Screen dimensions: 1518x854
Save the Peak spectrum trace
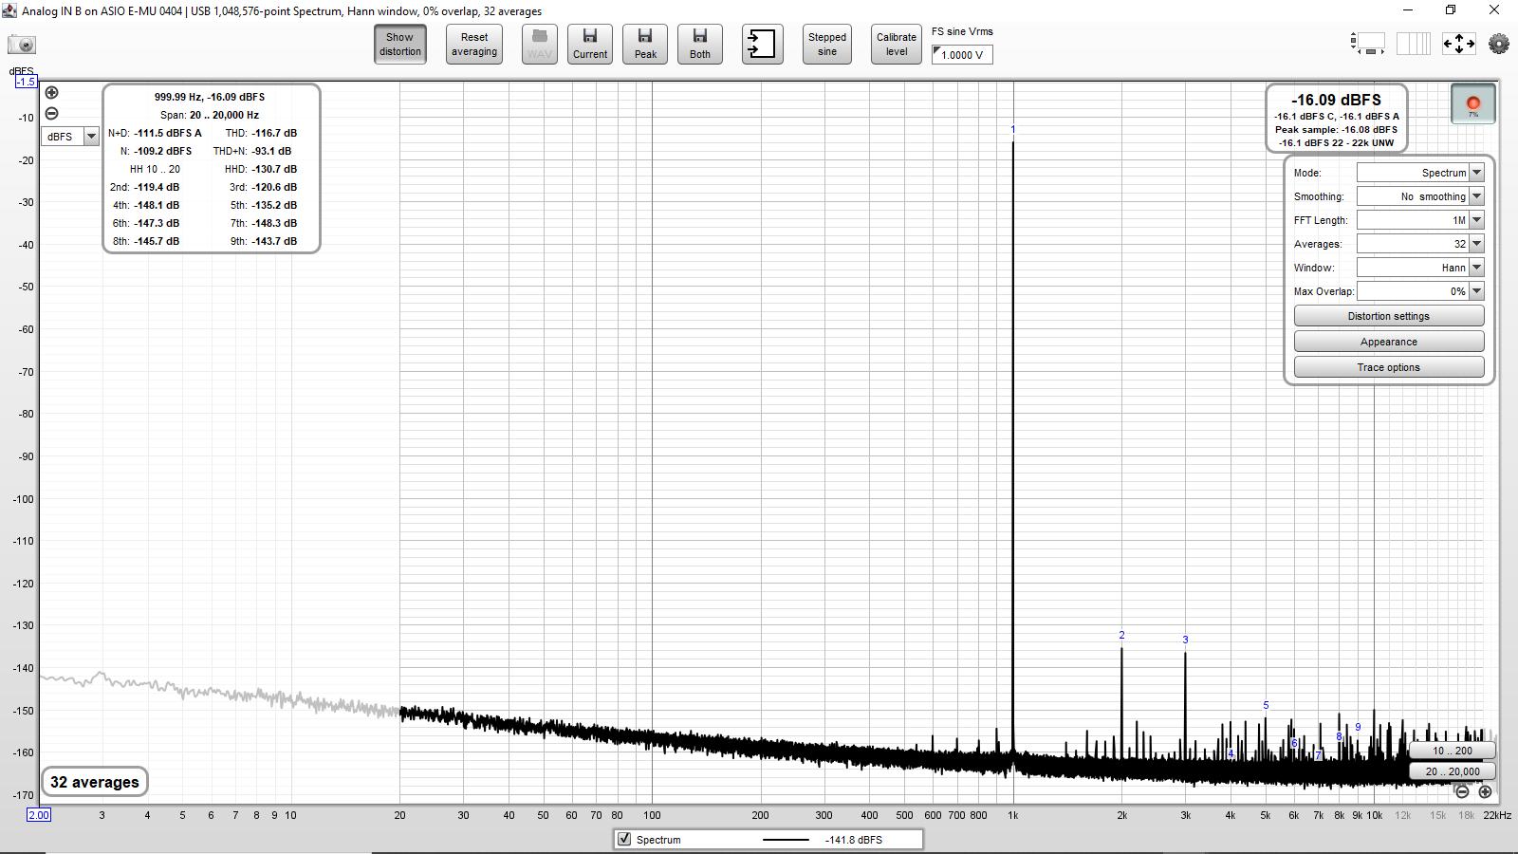pyautogui.click(x=645, y=45)
